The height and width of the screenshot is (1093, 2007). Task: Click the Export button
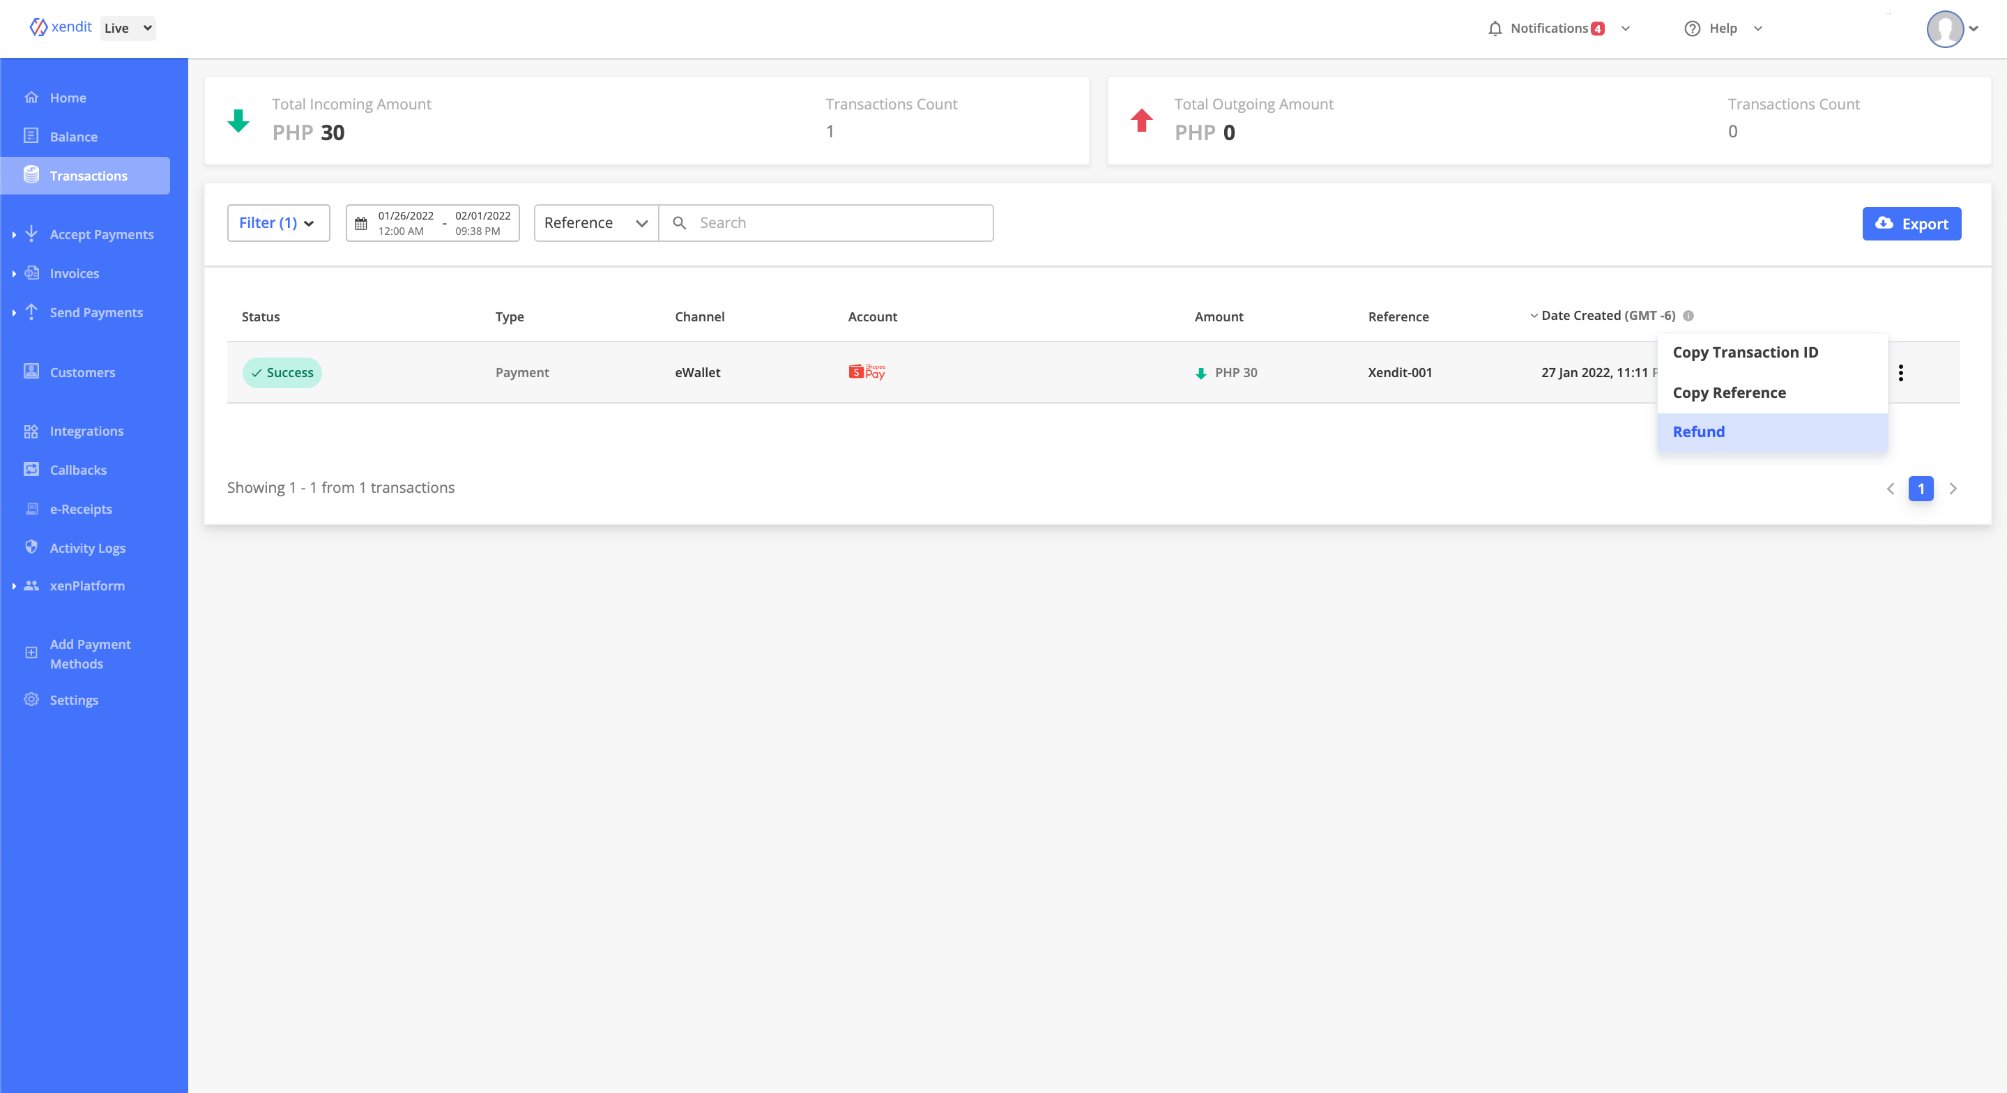[x=1911, y=224]
